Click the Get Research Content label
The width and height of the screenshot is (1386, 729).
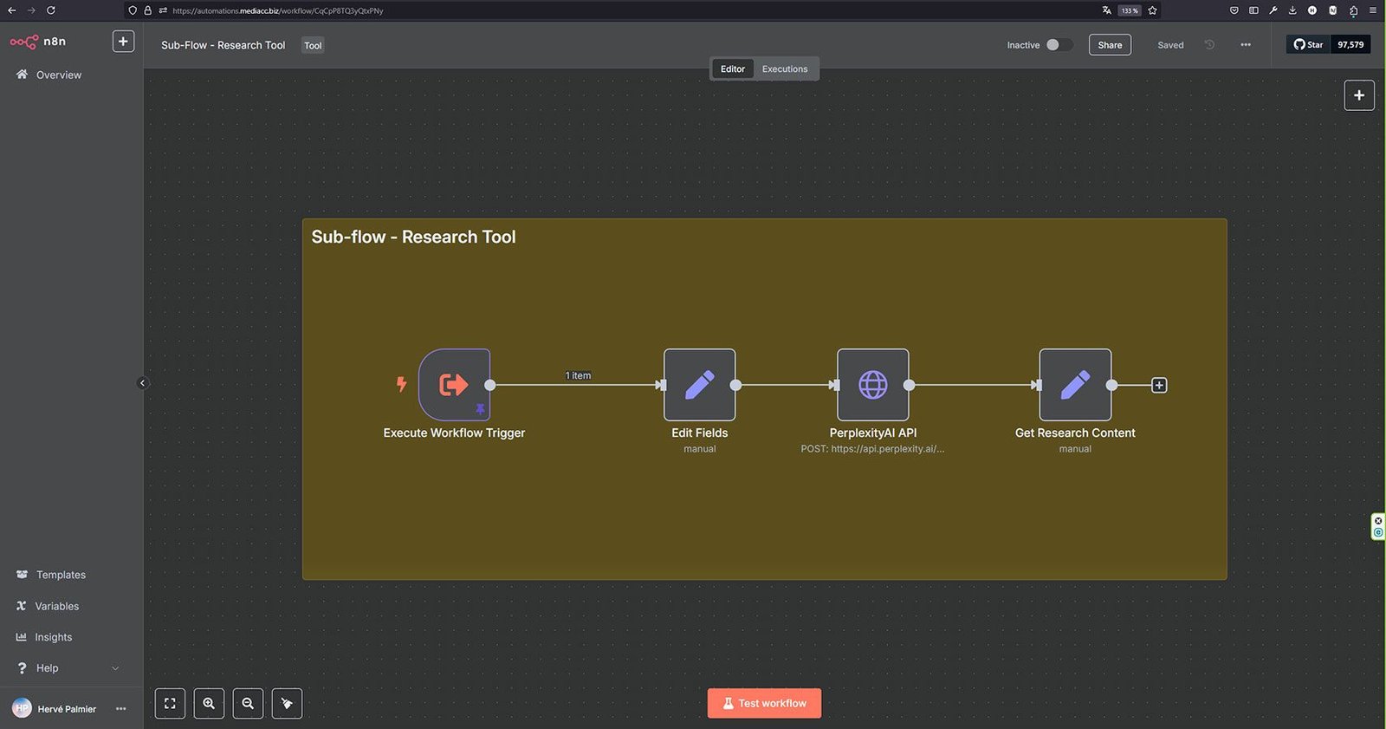coord(1075,433)
